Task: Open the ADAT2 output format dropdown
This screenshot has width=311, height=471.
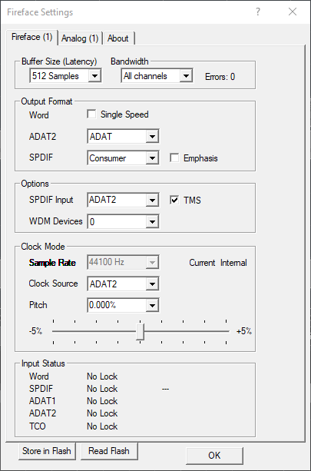Action: click(123, 136)
